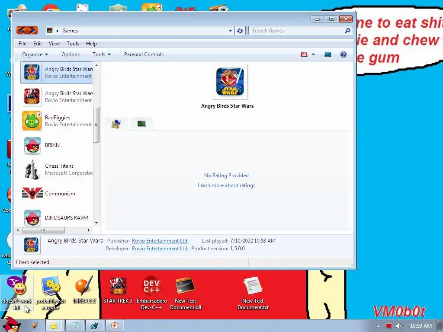Screen dimensions: 443x332
Task: Click the horizontal scroll right arrow
Action: pos(89,230)
